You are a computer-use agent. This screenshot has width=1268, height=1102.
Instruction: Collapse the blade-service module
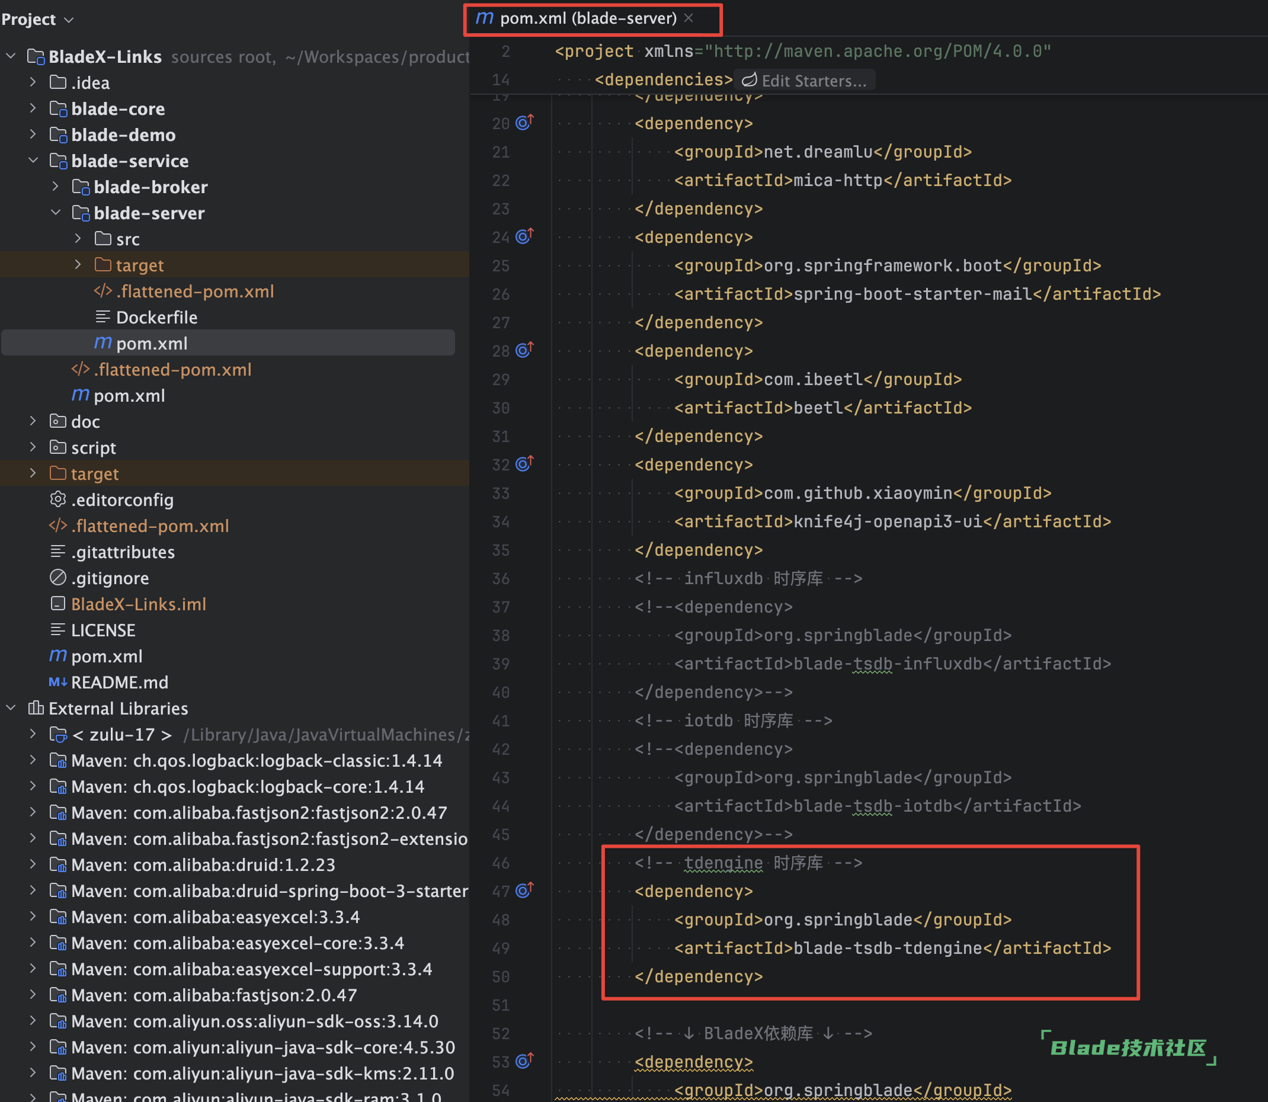click(33, 160)
